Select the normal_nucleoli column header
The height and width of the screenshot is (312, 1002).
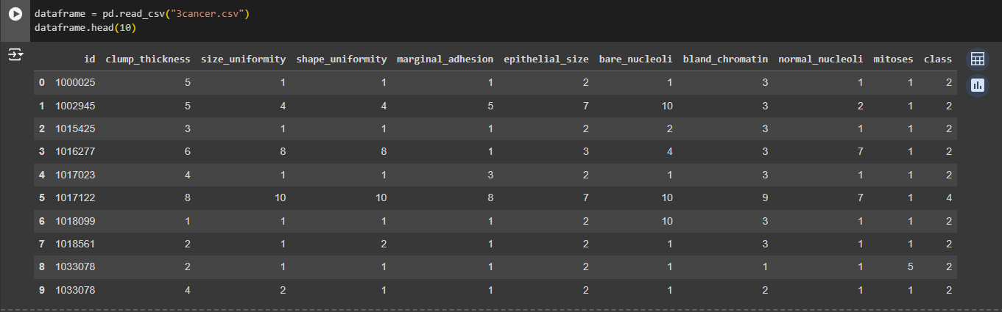(x=820, y=59)
